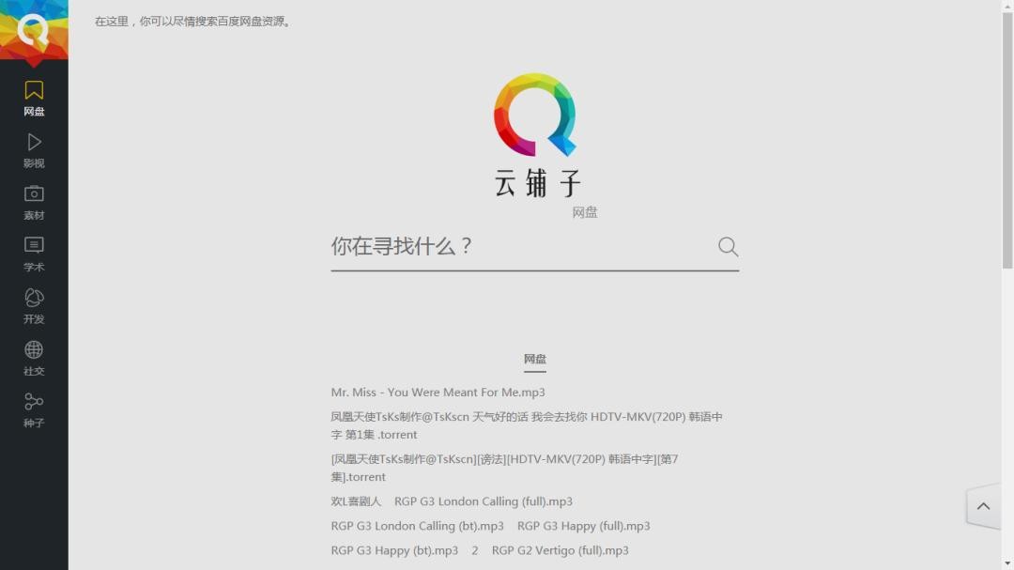Open the 影视 play icon section
1014x570 pixels.
click(x=34, y=143)
